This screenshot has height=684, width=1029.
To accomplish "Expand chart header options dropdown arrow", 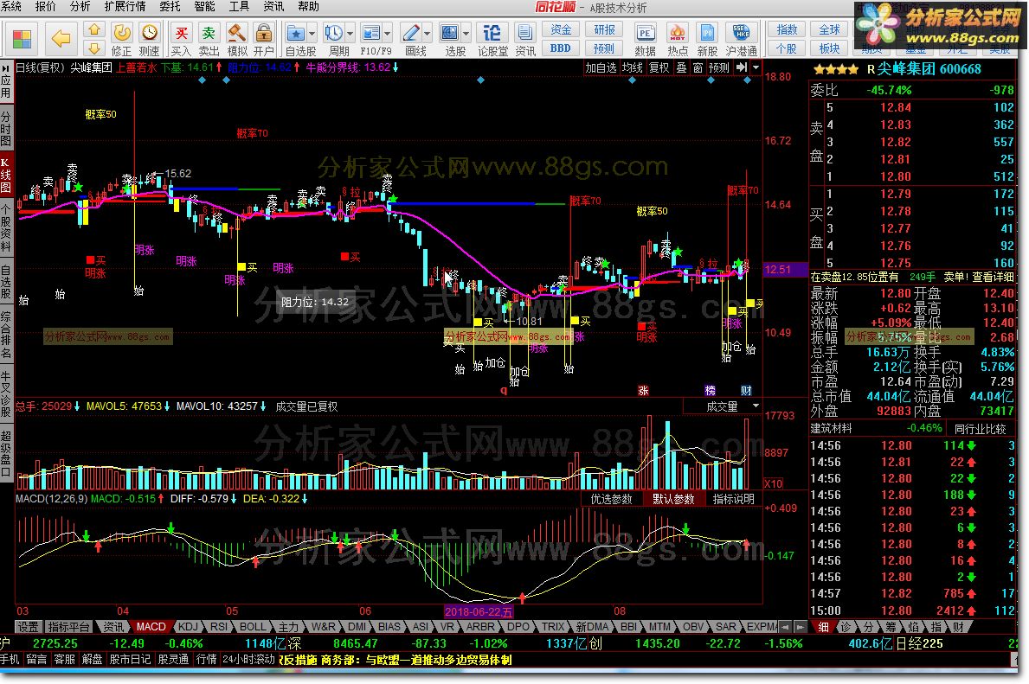I will point(756,67).
